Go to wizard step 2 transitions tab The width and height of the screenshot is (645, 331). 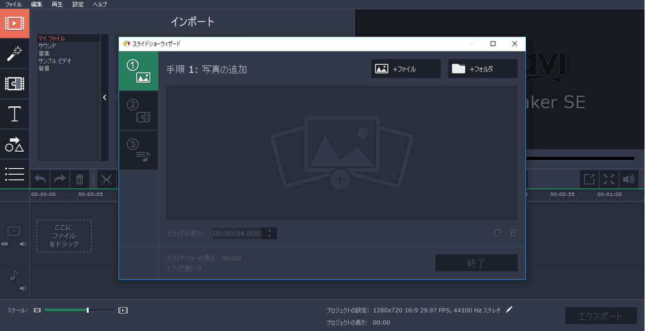139,111
